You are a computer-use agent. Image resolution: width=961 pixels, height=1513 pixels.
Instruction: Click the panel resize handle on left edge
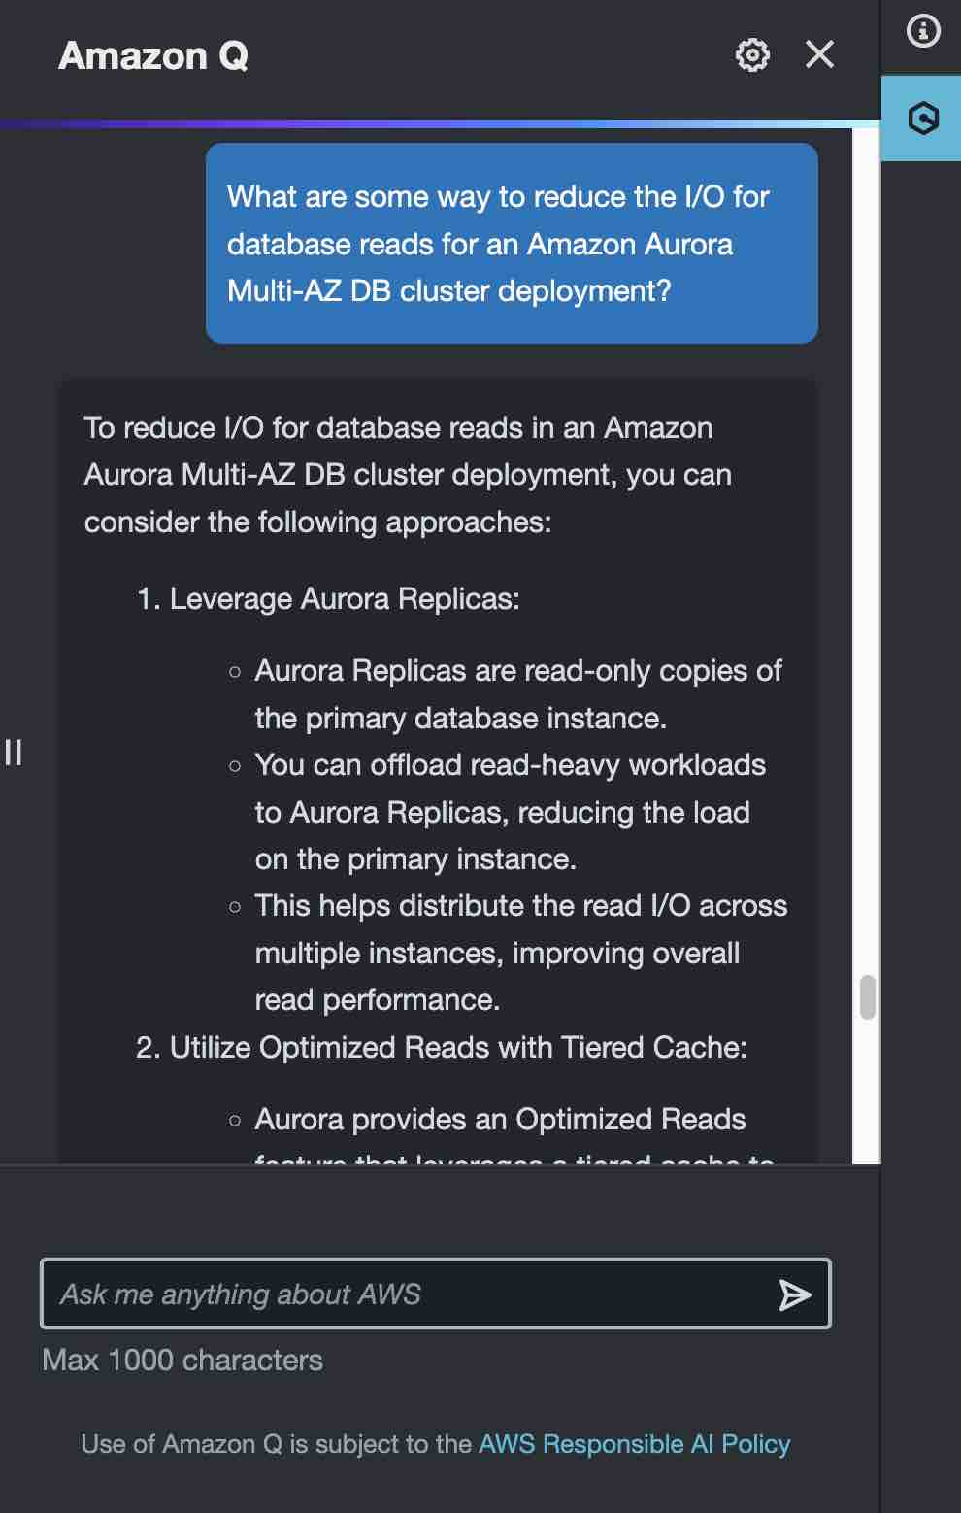[x=14, y=752]
